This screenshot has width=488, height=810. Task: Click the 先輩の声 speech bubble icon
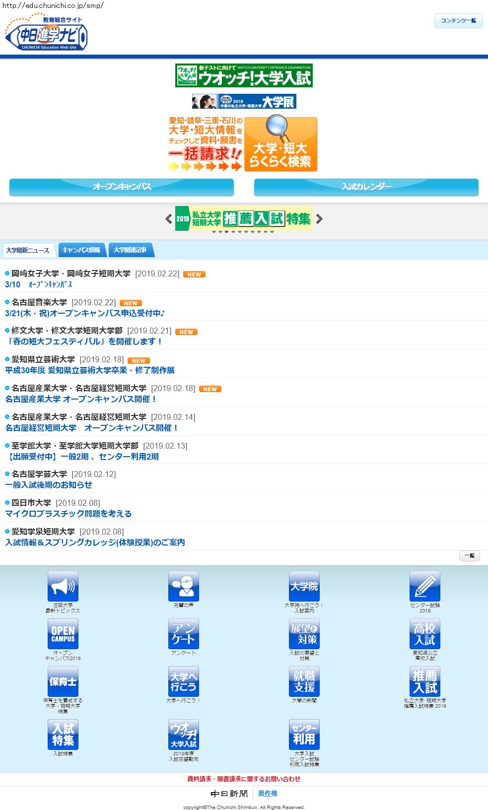tap(183, 586)
